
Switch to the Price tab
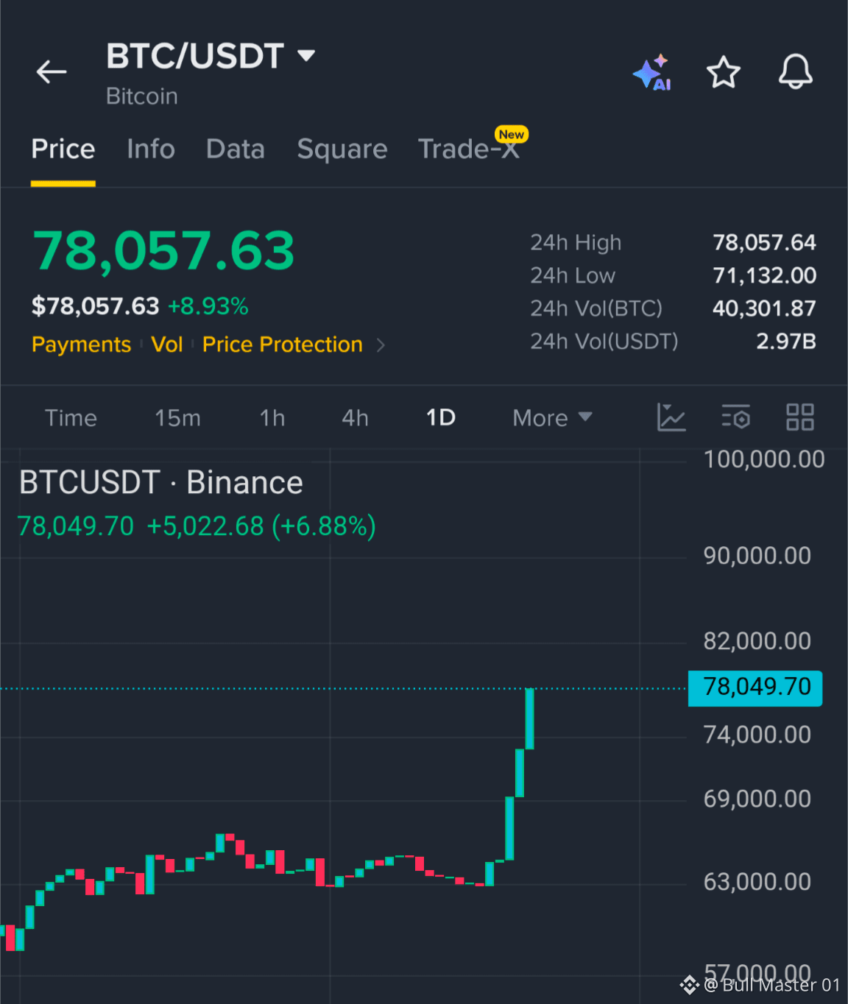click(x=63, y=149)
